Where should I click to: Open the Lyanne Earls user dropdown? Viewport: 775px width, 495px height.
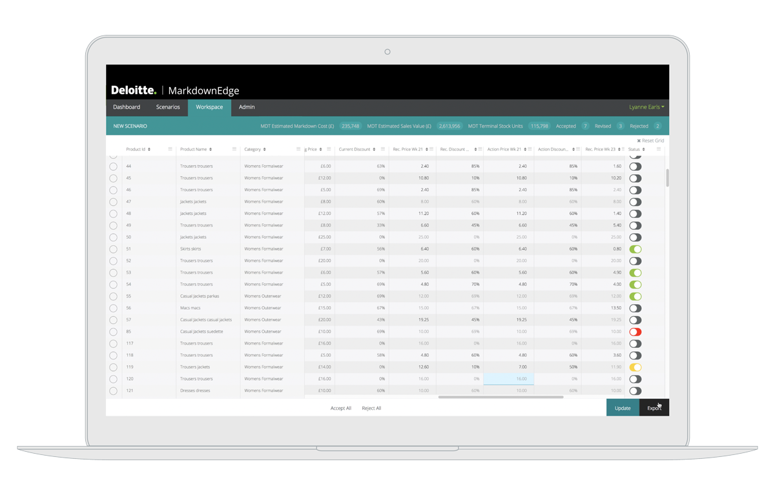646,107
